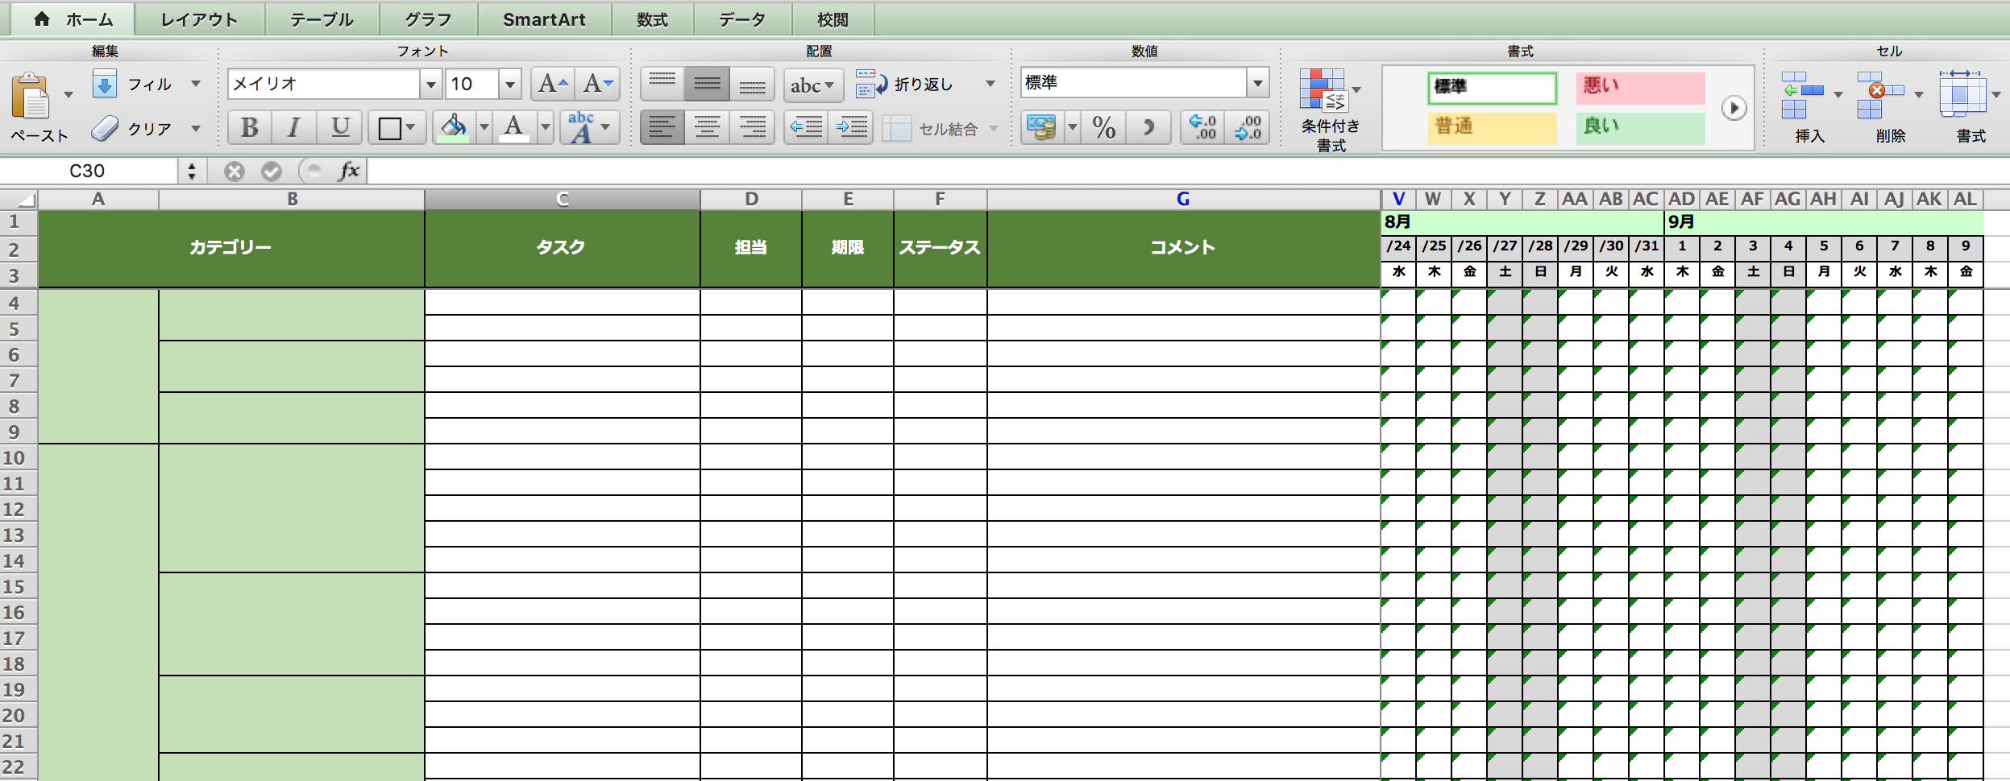Viewport: 2010px width, 781px height.
Task: Expand the cell styles gallery arrow
Action: click(1734, 108)
